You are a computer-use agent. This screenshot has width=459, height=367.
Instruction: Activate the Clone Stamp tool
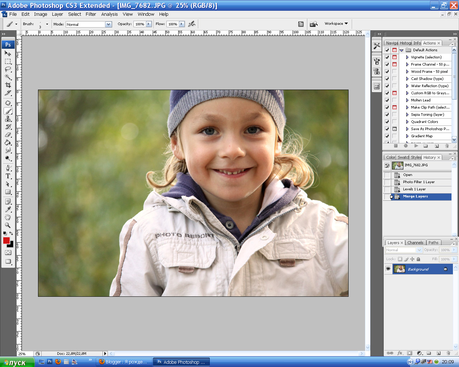point(8,119)
